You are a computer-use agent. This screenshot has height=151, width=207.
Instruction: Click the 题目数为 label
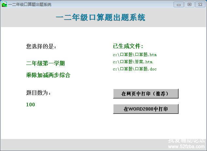(39, 93)
